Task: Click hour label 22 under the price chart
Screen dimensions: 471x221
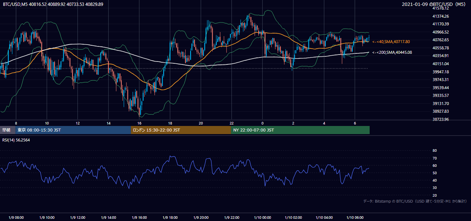Action: coord(232,123)
